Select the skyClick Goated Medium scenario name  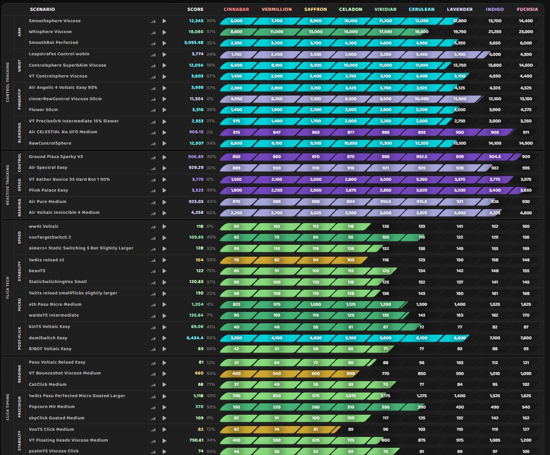pos(56,418)
